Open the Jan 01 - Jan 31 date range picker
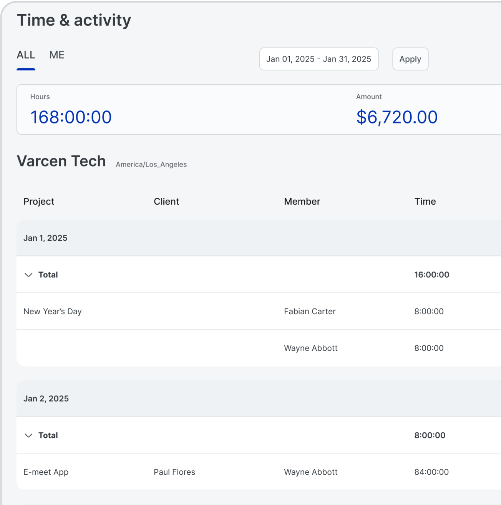Viewport: 501px width, 505px height. click(319, 59)
